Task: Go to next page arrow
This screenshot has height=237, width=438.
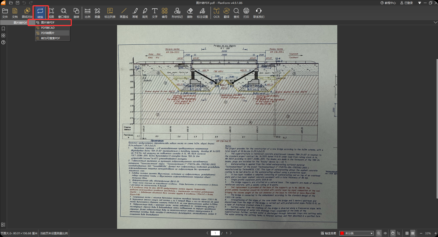Action: click(x=231, y=233)
